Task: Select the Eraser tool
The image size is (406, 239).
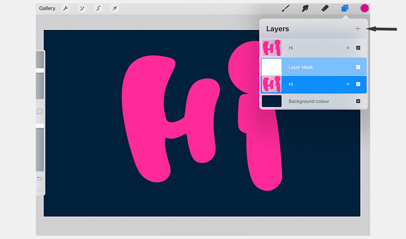Action: pos(325,8)
